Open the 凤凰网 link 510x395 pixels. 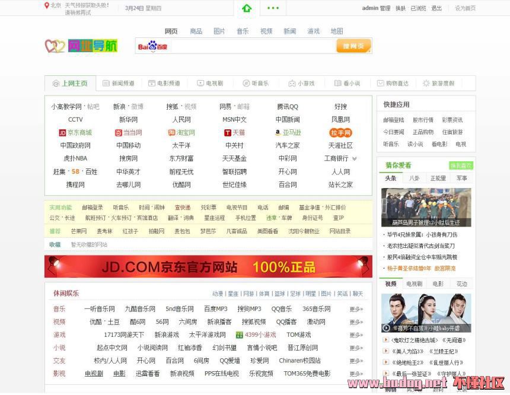coord(340,120)
